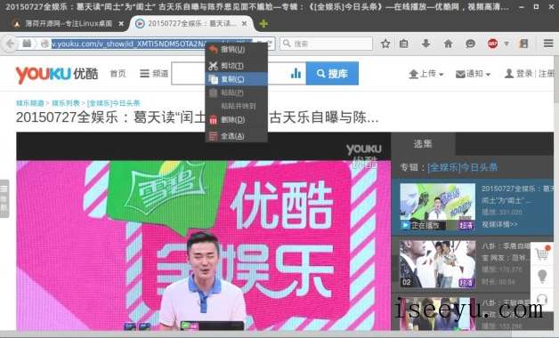
Task: Open the hamburger menu in Firefox toolbar
Action: click(x=548, y=44)
